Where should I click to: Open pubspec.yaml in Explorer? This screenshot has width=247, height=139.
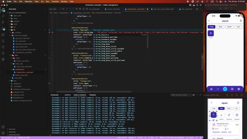(x=19, y=95)
